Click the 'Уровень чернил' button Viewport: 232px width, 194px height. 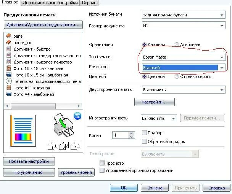tap(76, 172)
